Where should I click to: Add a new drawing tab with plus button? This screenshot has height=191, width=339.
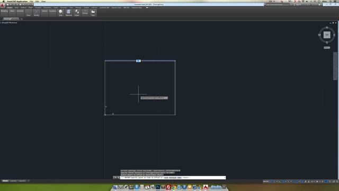pyautogui.click(x=21, y=19)
